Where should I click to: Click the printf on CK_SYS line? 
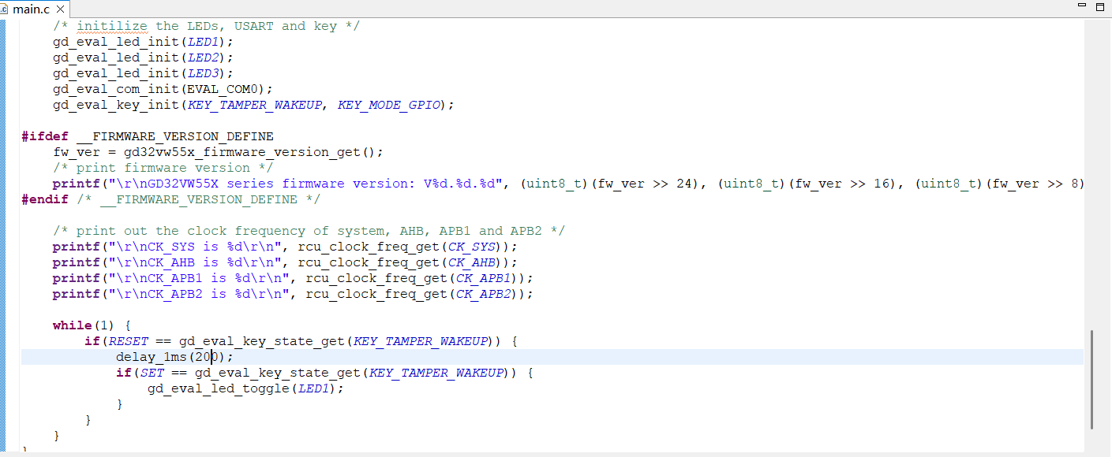coord(76,247)
